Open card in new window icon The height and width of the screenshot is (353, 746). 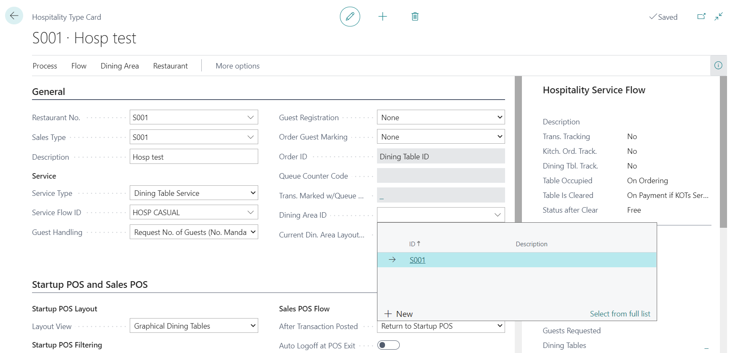[x=701, y=17]
